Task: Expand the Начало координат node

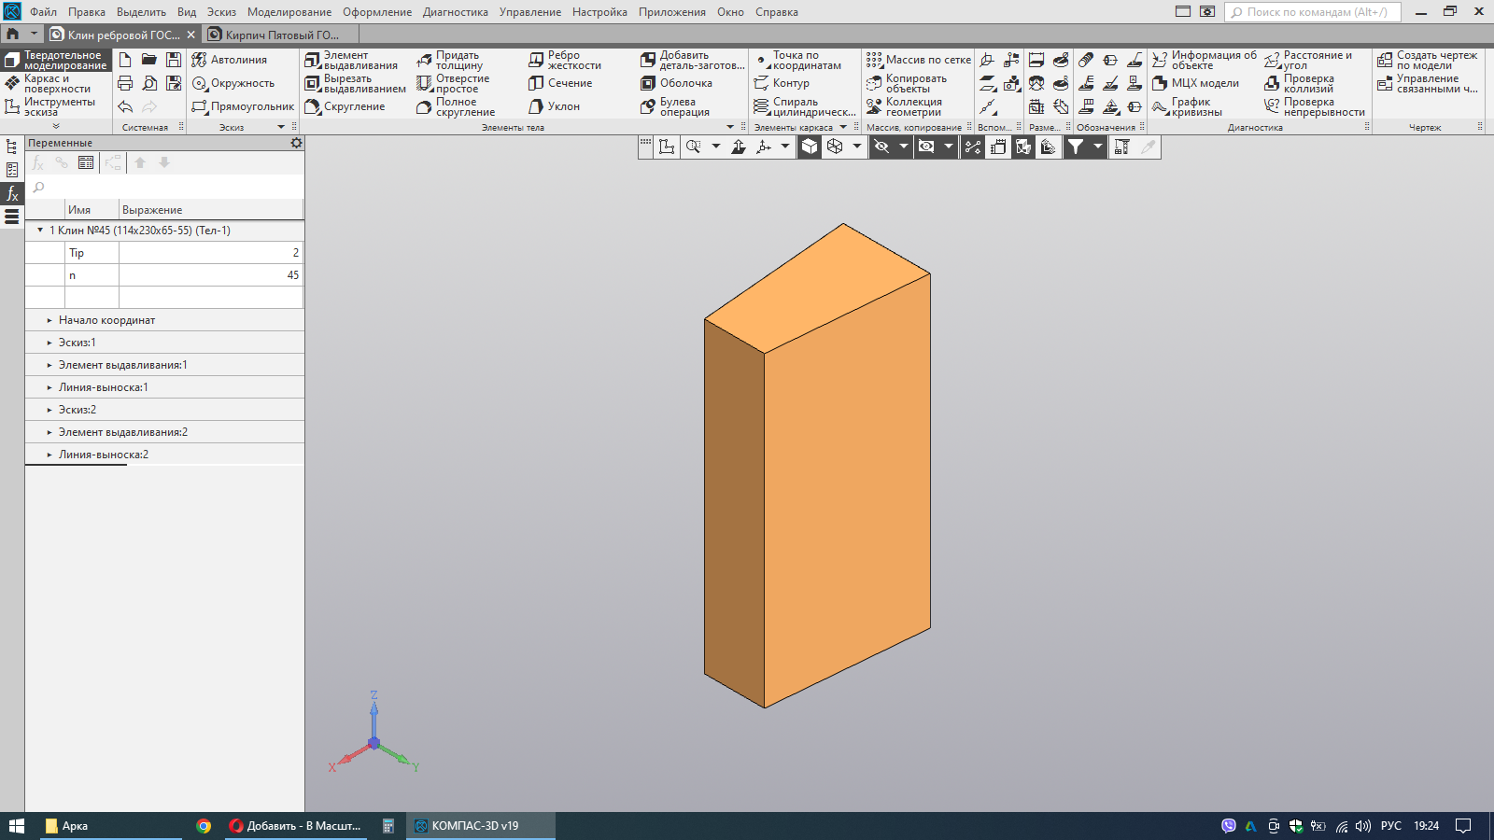Action: [49, 320]
